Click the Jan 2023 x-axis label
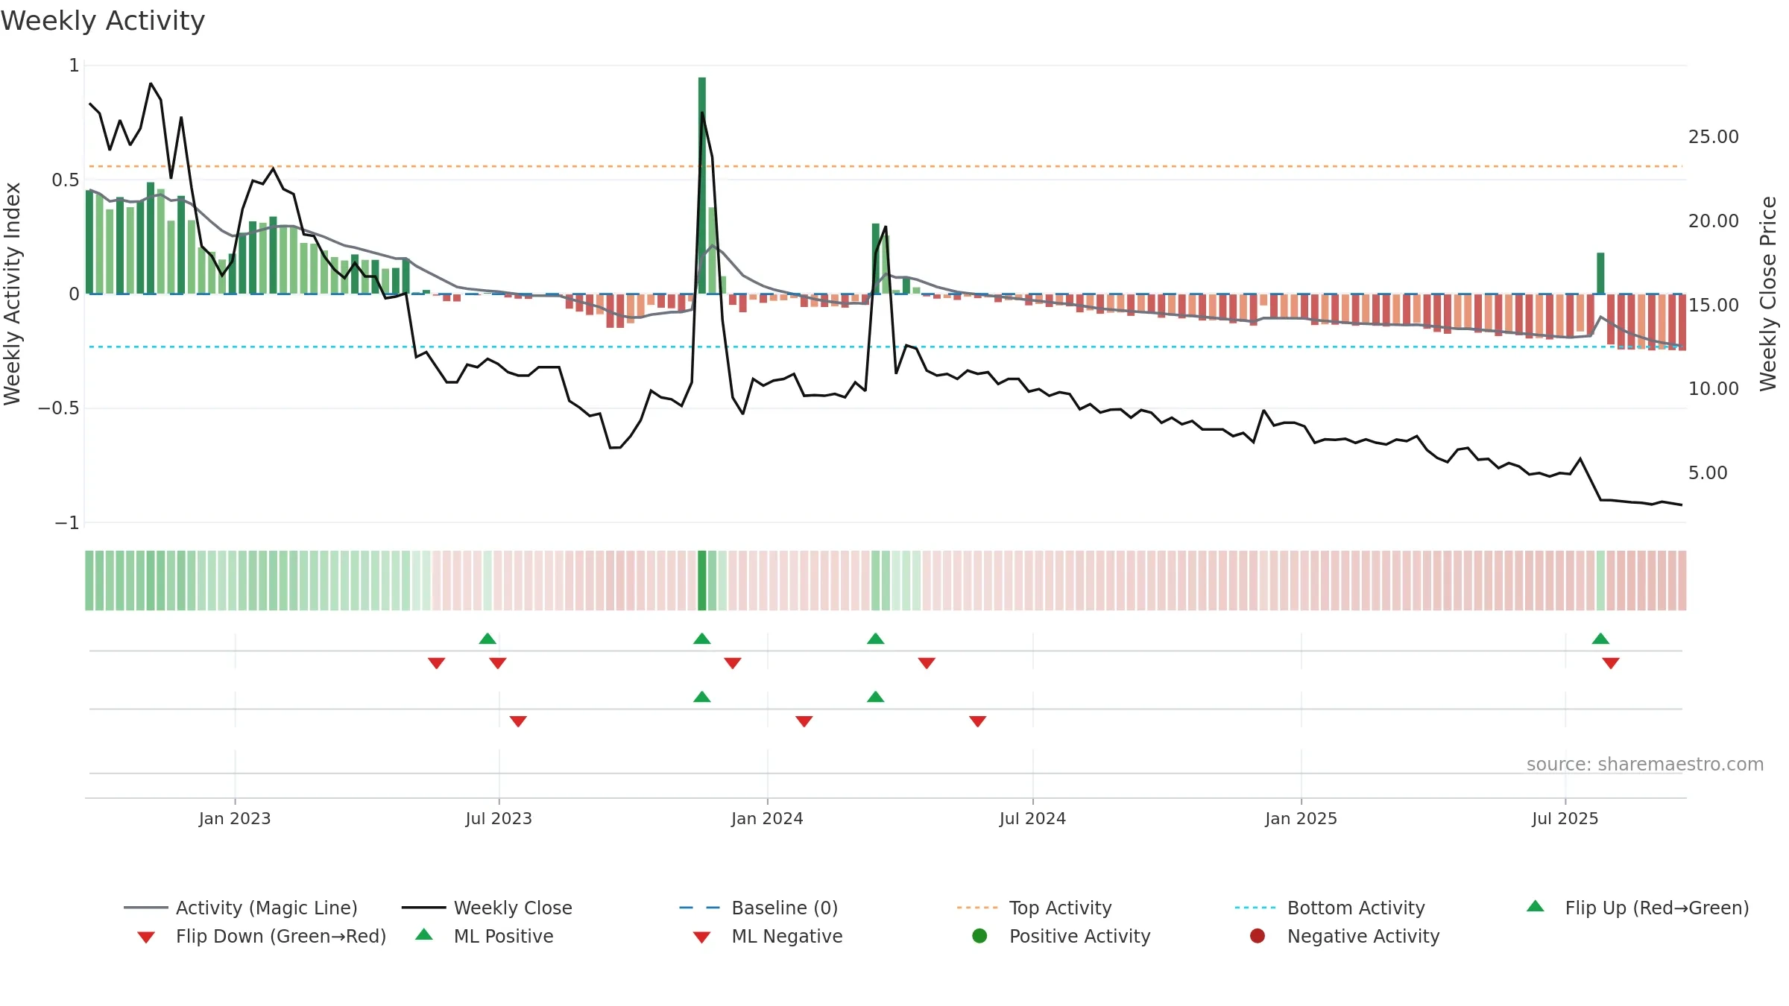 click(x=235, y=819)
